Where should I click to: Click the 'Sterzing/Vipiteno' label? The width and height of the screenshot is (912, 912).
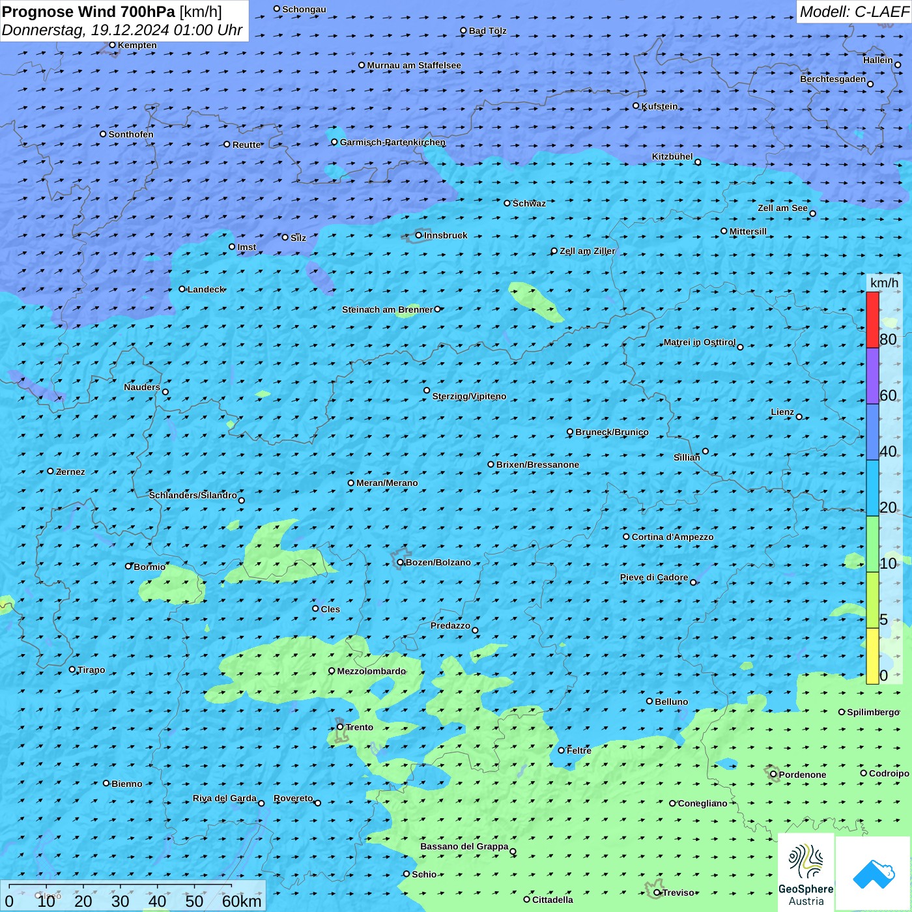pyautogui.click(x=470, y=396)
